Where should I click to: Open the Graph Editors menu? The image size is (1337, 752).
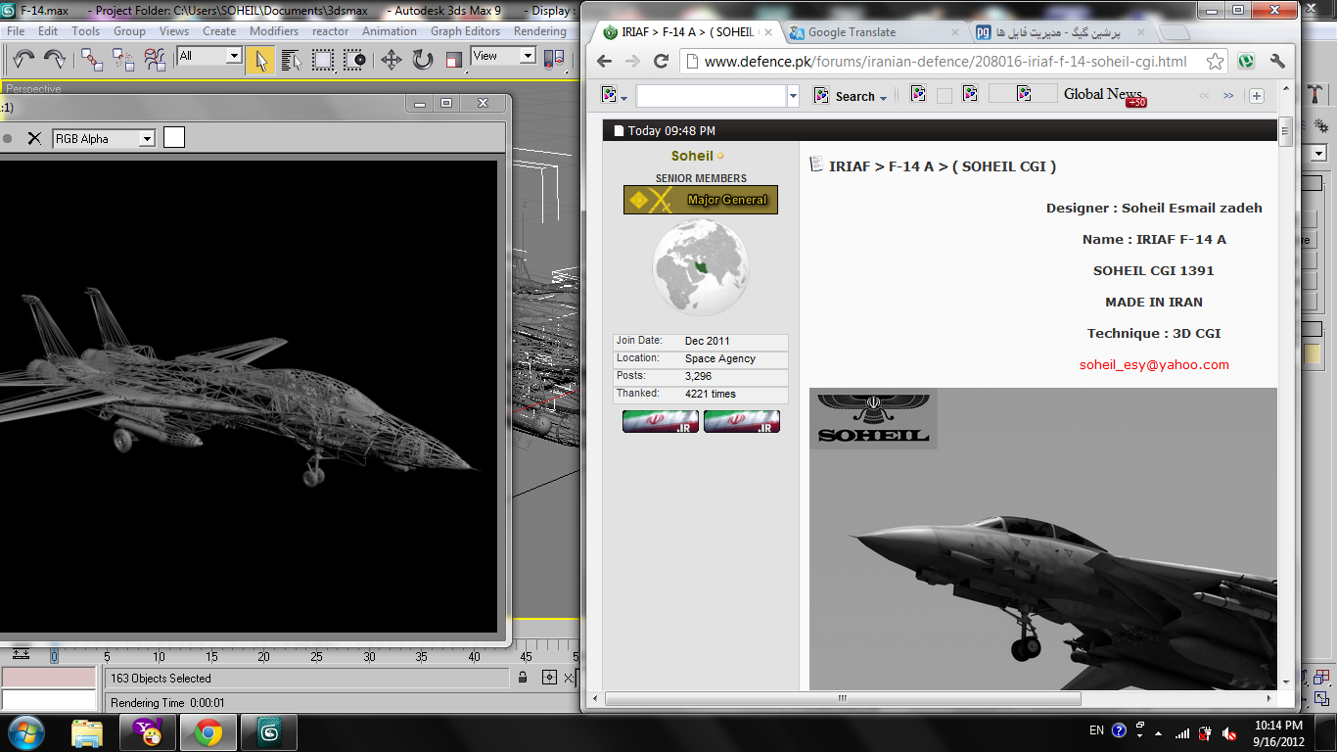pyautogui.click(x=466, y=31)
